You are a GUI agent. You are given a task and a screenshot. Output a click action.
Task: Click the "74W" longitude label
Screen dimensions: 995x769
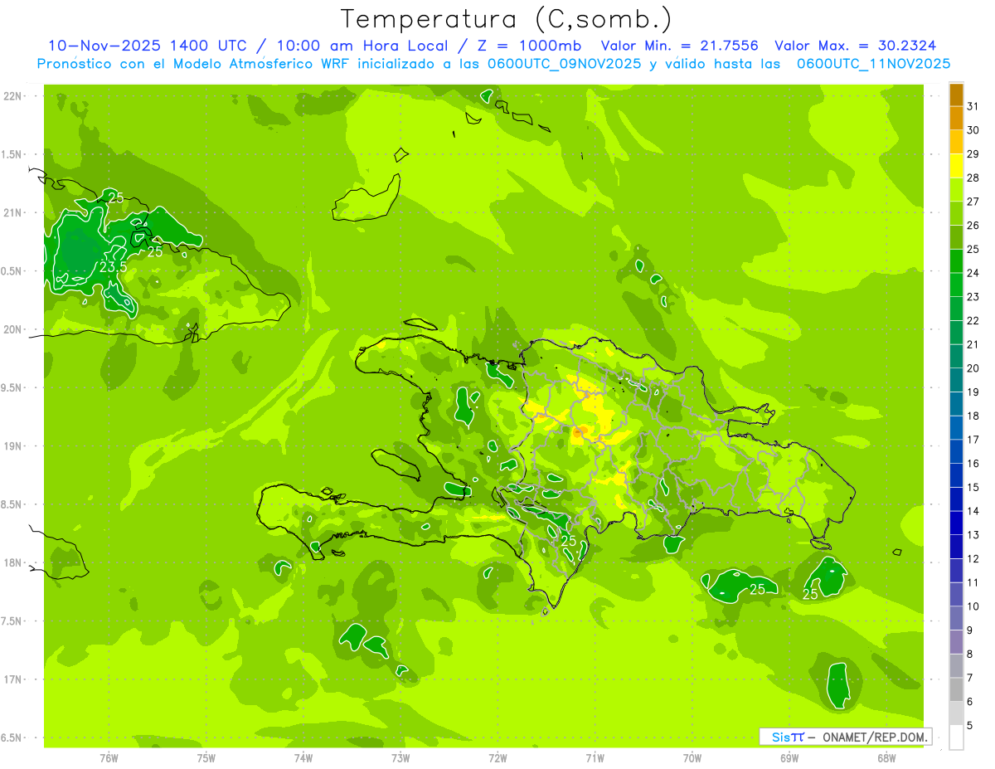(303, 758)
